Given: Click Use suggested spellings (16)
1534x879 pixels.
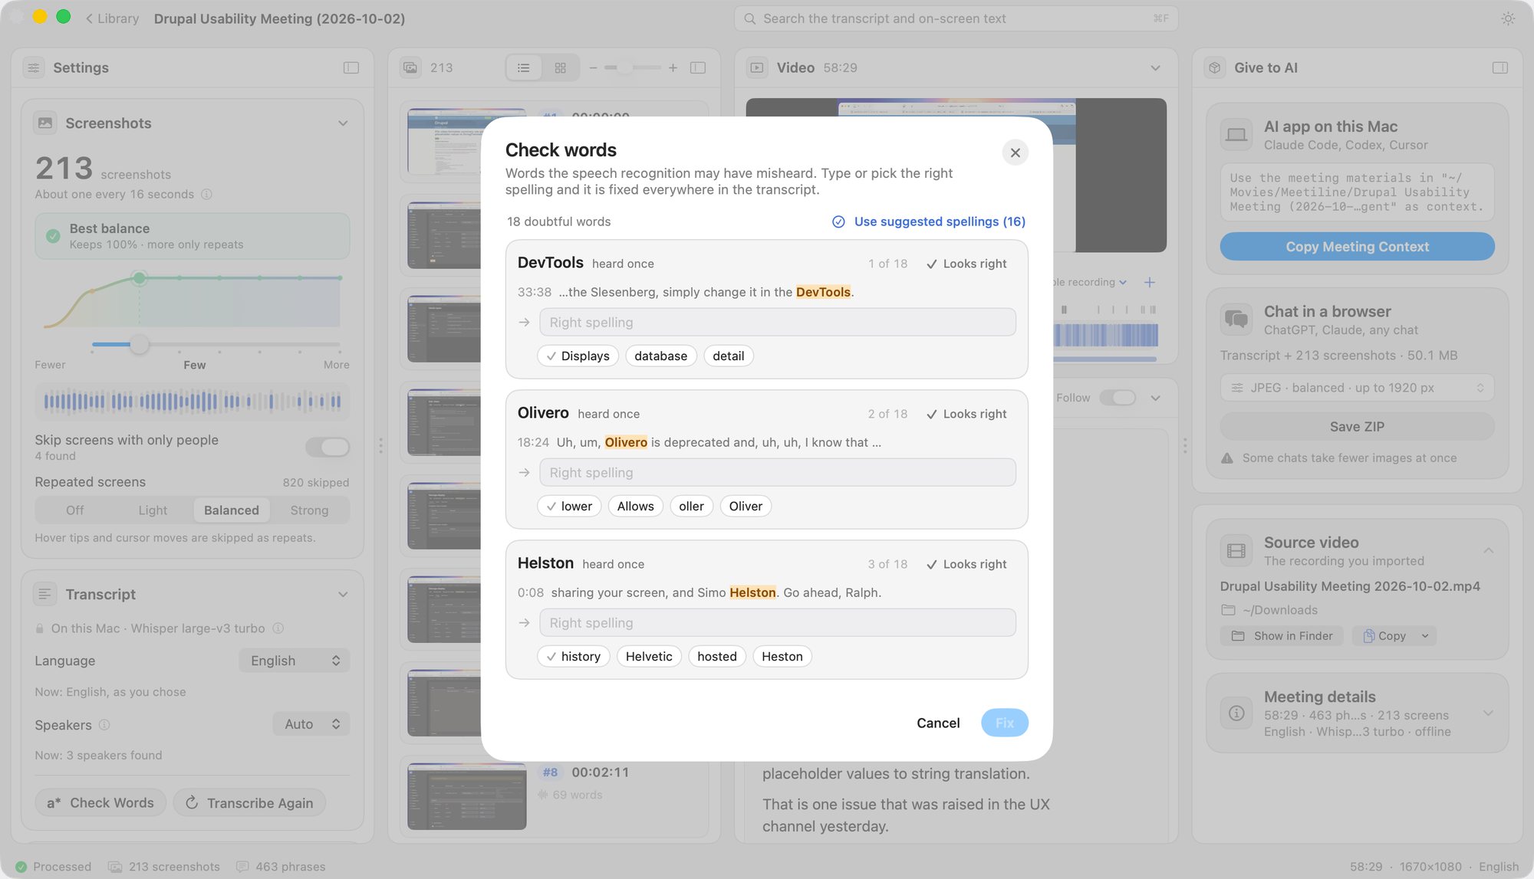Looking at the screenshot, I should click(x=929, y=221).
